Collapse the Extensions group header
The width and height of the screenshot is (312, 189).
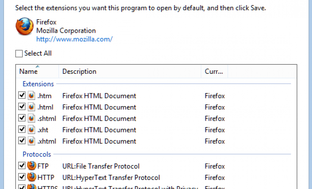point(38,84)
